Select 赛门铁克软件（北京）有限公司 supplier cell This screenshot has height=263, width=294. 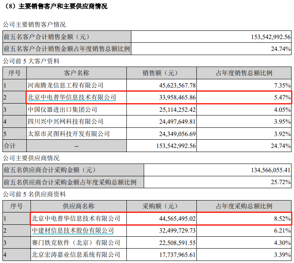tap(76, 243)
